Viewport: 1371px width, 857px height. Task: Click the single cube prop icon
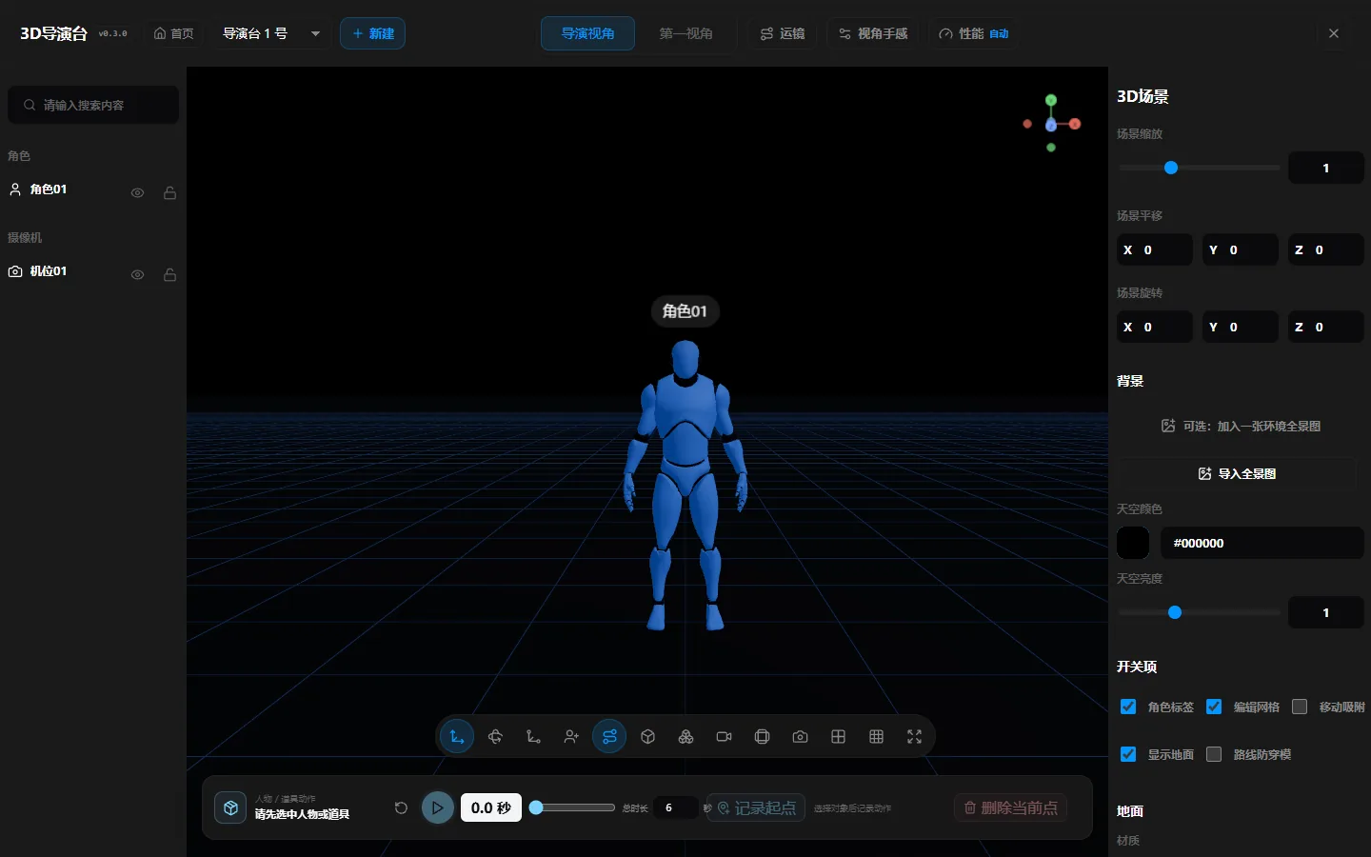pos(647,736)
